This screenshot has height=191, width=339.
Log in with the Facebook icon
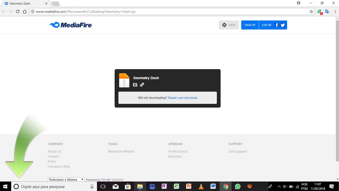click(x=277, y=25)
